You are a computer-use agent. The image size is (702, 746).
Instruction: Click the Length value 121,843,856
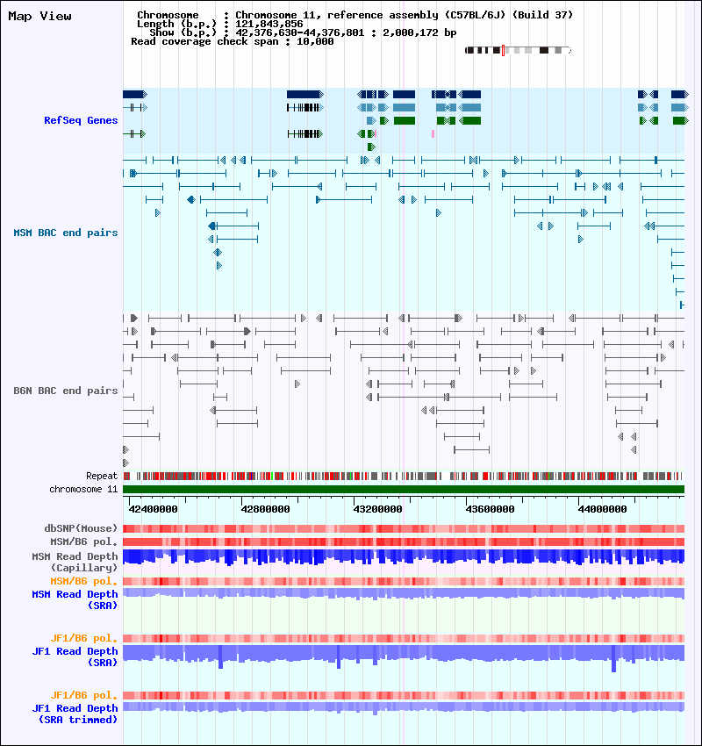point(269,24)
